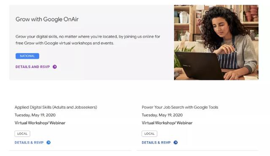
Task: Click the purple arrow icon beside DETAILS AND RSVP
Action: (x=54, y=67)
